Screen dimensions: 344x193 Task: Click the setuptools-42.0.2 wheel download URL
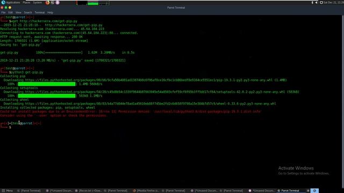pos(155,92)
